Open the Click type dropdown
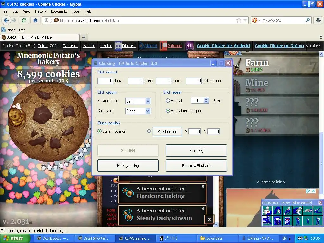Image resolution: width=324 pixels, height=243 pixels. 147,111
